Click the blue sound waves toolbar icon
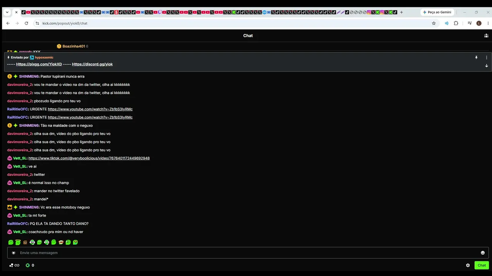 [x=446, y=23]
